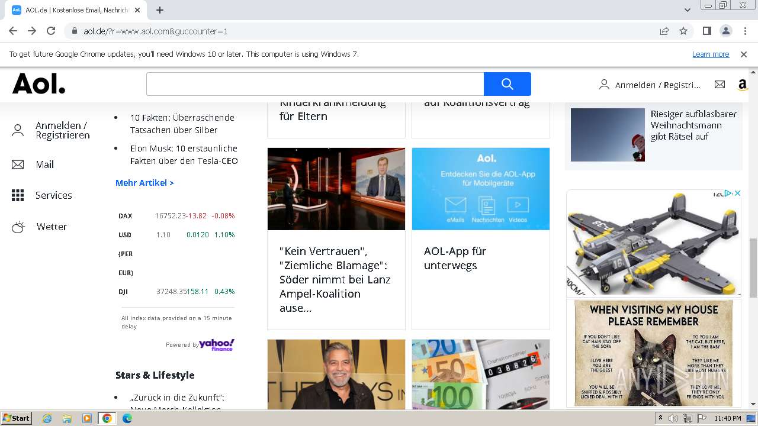
Task: Open the Chrome profile avatar
Action: click(x=725, y=31)
